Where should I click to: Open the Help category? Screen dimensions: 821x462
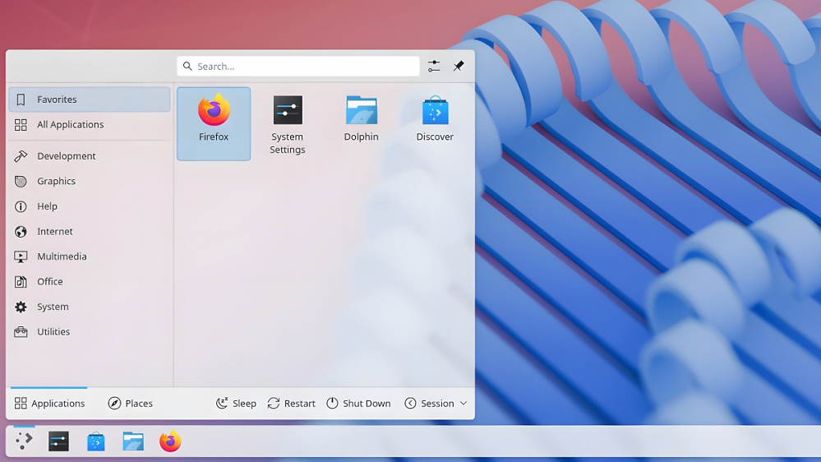pos(90,206)
